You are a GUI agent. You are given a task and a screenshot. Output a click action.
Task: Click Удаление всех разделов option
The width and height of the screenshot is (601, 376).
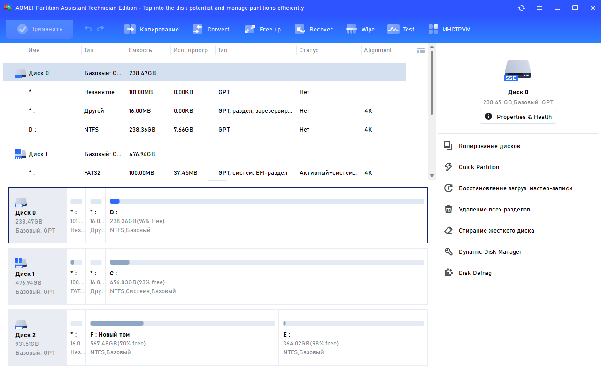tap(494, 210)
